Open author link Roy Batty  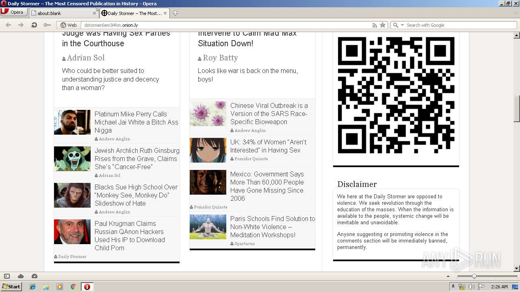221,58
